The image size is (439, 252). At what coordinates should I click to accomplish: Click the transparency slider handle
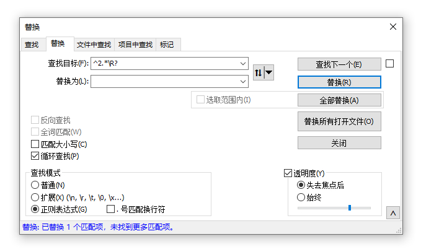click(350, 208)
